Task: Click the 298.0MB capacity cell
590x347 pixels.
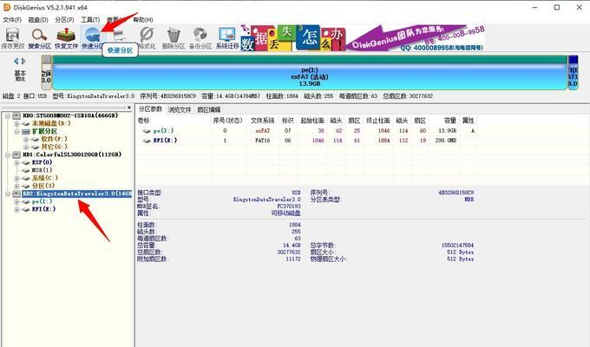Action: point(445,141)
